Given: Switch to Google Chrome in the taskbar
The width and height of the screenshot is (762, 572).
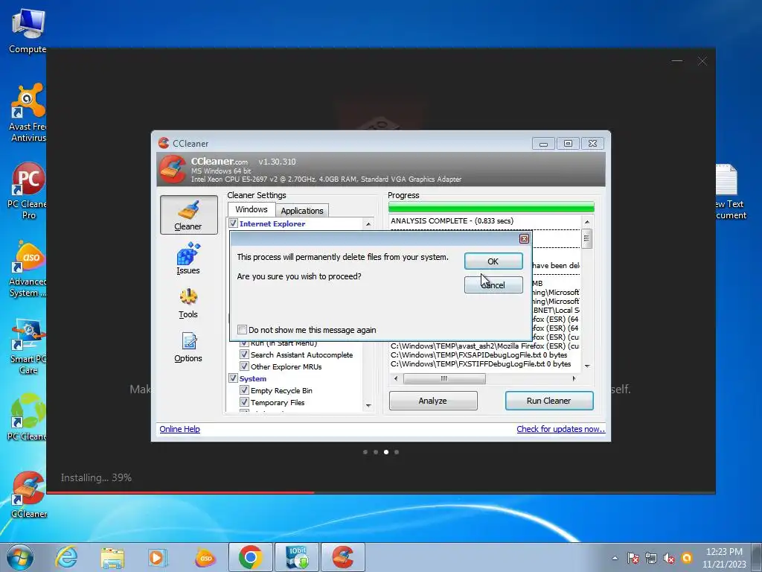Looking at the screenshot, I should [251, 557].
